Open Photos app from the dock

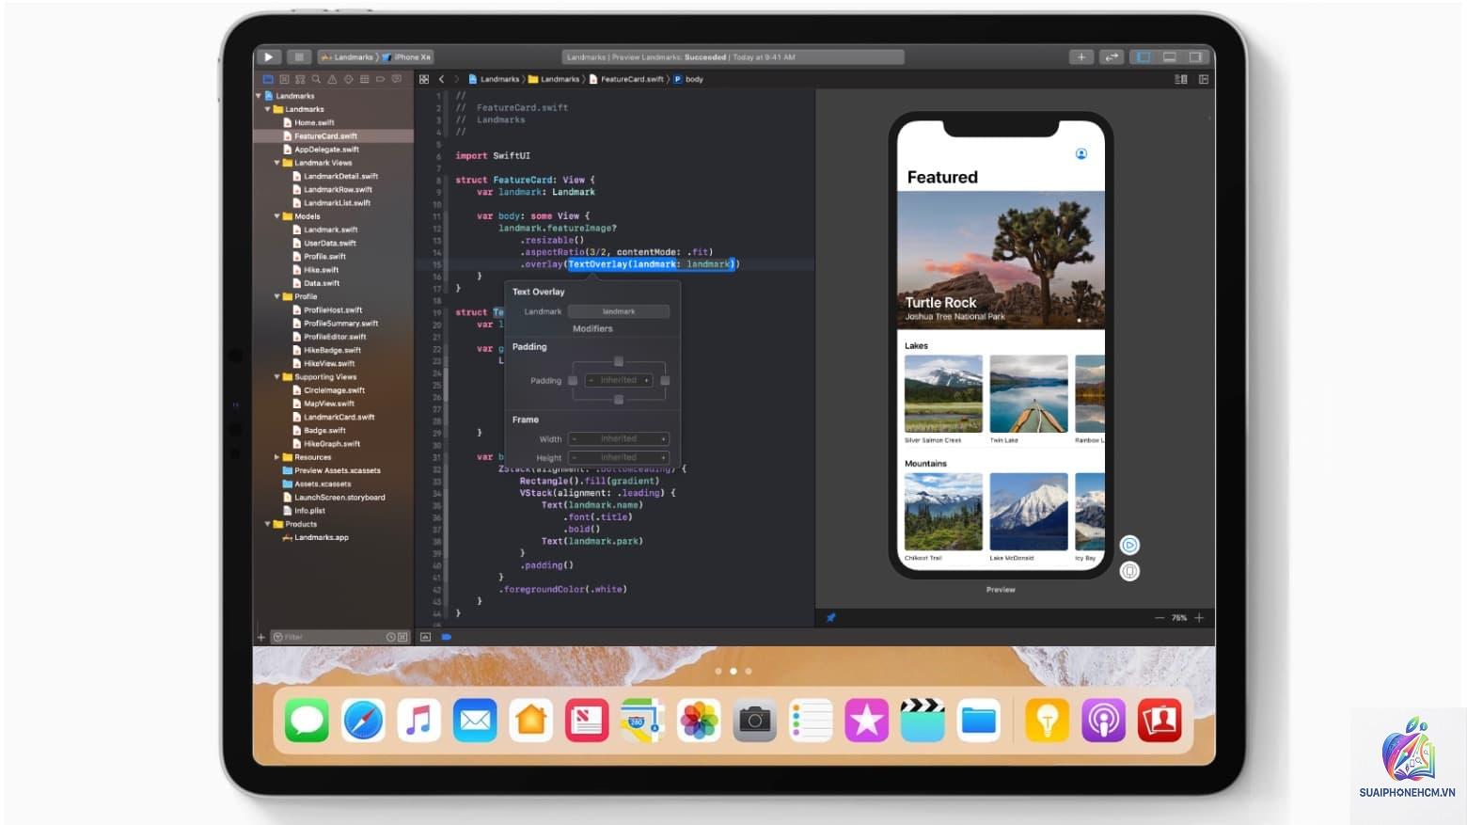[699, 721]
